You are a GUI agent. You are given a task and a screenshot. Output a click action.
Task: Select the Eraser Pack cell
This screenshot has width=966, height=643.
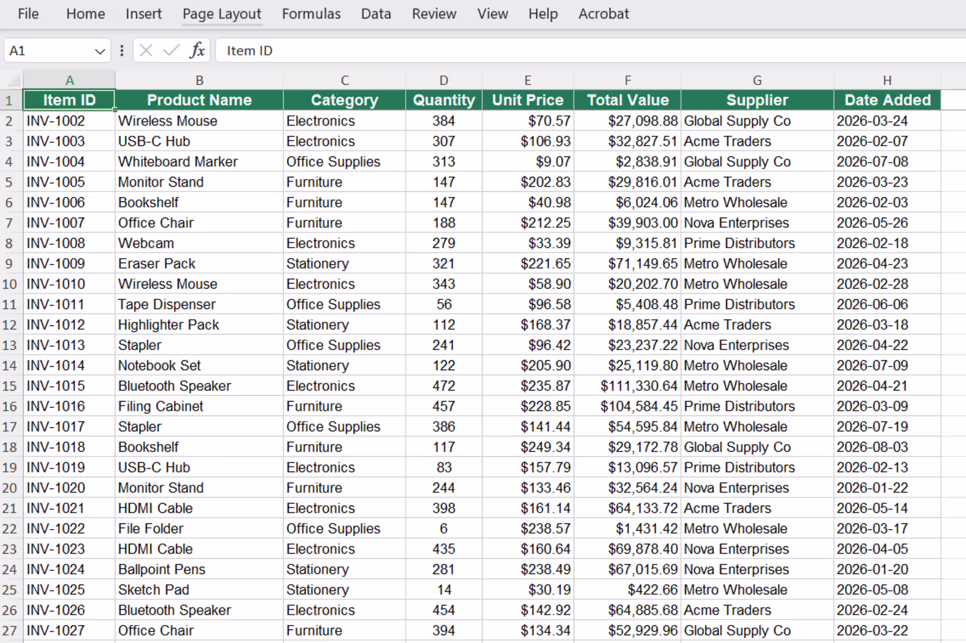(x=200, y=264)
